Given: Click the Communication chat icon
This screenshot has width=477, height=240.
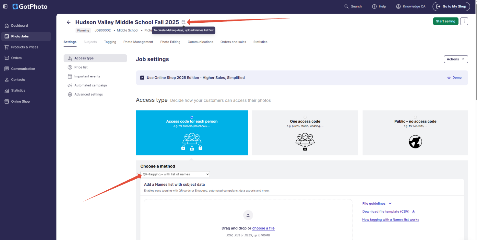Looking at the screenshot, I should click(6, 69).
